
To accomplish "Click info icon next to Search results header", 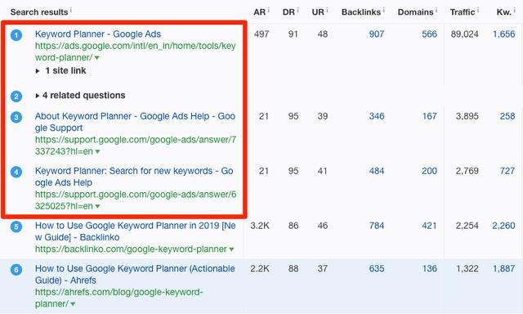I will pos(71,11).
